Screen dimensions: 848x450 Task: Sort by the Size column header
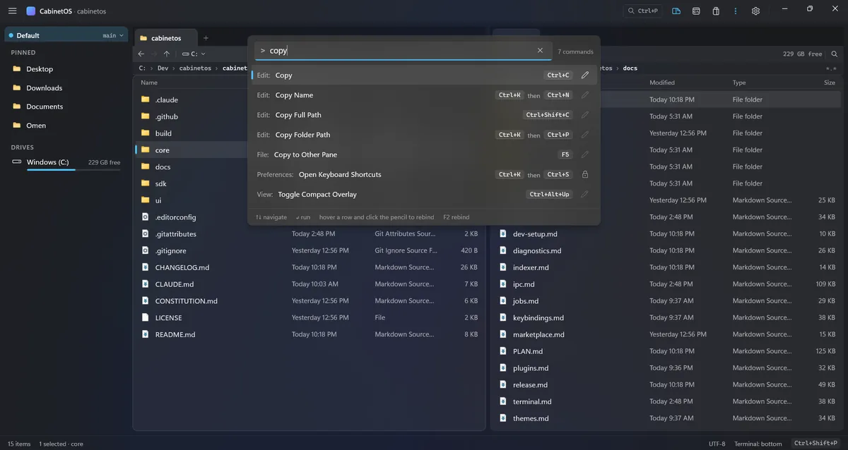click(x=830, y=83)
